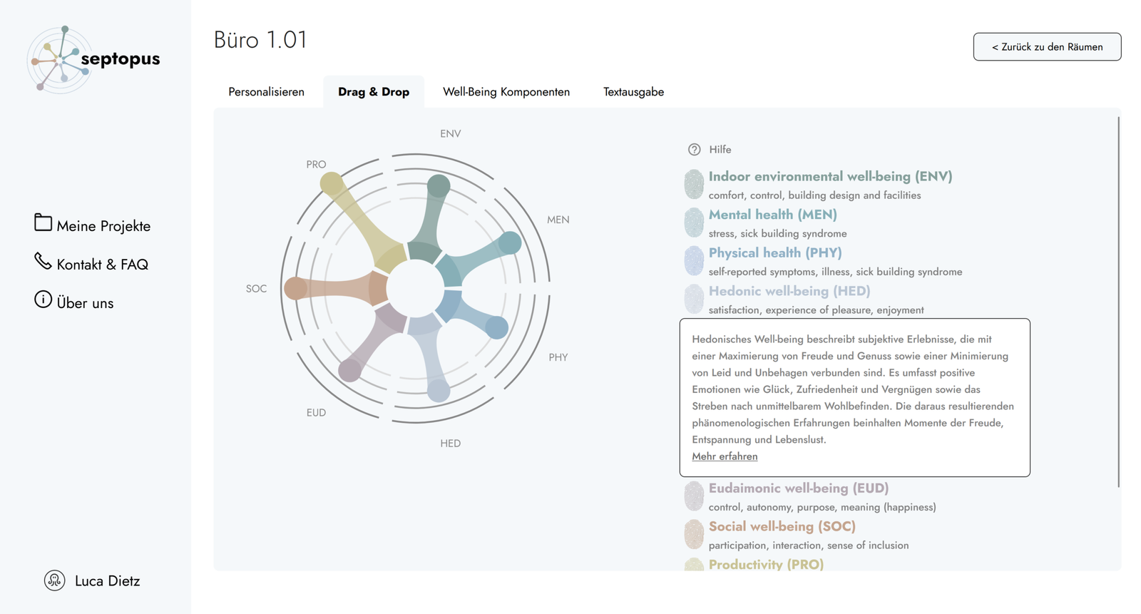Image resolution: width=1141 pixels, height=614 pixels.
Task: Open Meine Projekte folder icon
Action: [x=43, y=223]
